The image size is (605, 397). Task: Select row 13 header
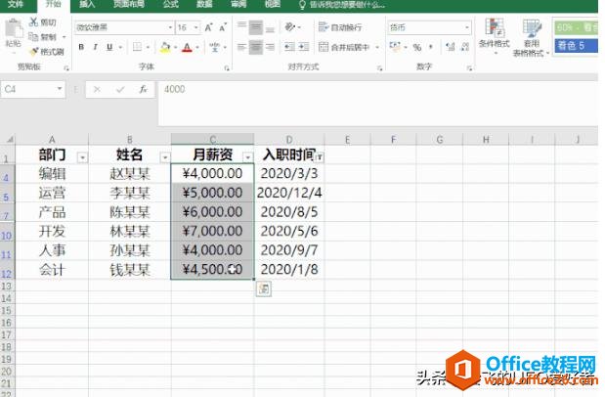7,287
